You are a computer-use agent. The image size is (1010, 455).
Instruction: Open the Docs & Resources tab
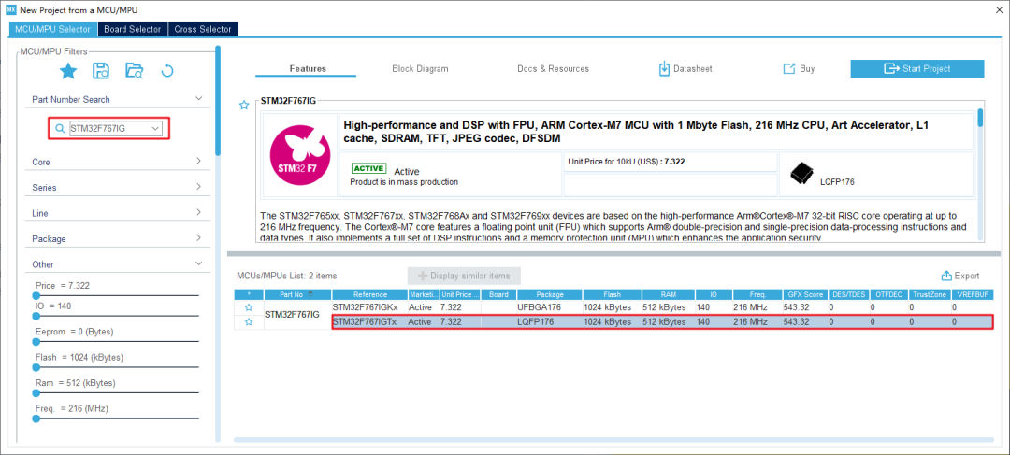pyautogui.click(x=553, y=69)
